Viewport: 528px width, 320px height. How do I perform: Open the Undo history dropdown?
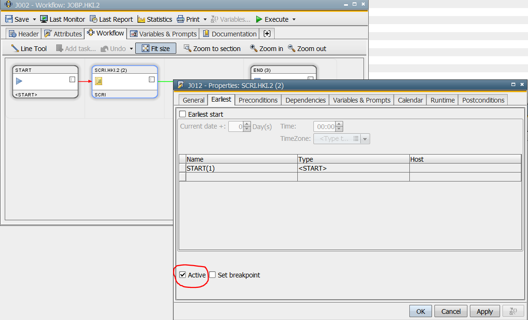click(x=131, y=48)
